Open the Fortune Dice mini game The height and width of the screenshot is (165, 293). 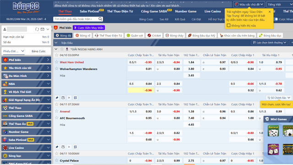click(x=273, y=149)
